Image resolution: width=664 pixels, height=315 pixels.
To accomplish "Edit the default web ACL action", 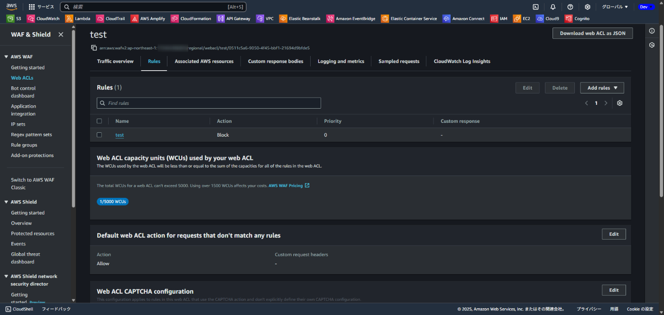I will (614, 234).
